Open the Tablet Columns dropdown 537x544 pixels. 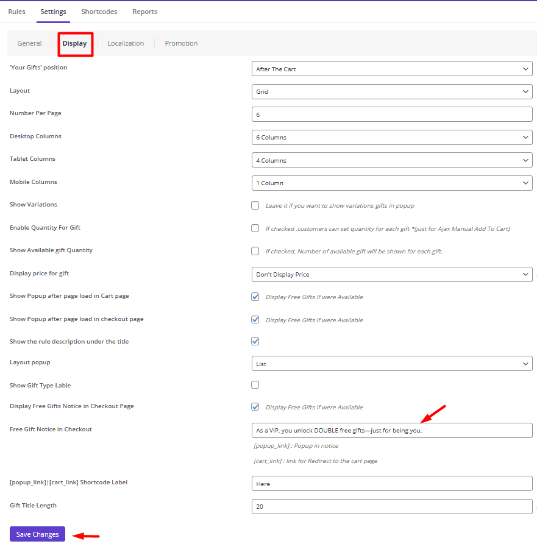tap(392, 160)
